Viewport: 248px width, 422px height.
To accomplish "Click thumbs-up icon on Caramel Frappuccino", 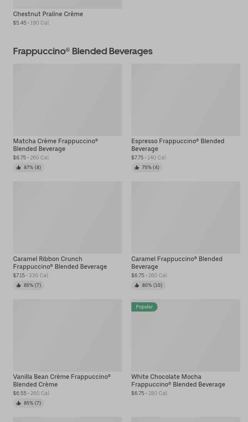I will (x=137, y=285).
